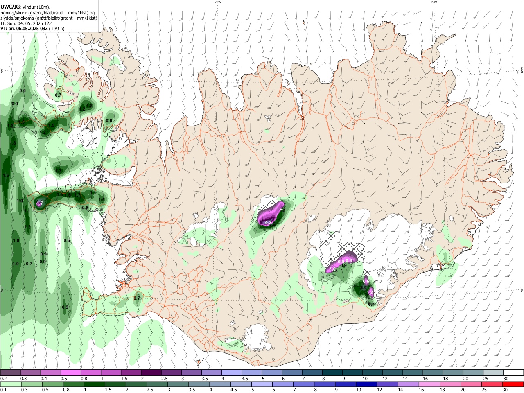The image size is (524, 393).
Task: Click the 1.6 value at the left edge
Action: tap(6, 175)
